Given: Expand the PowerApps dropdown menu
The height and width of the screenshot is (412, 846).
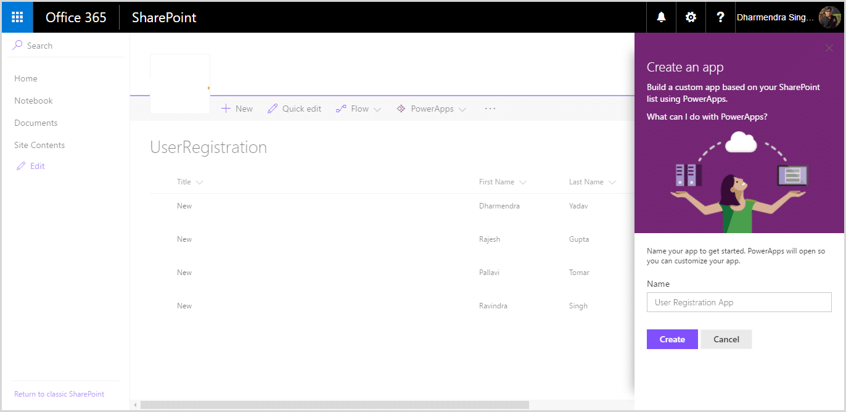Looking at the screenshot, I should coord(431,109).
